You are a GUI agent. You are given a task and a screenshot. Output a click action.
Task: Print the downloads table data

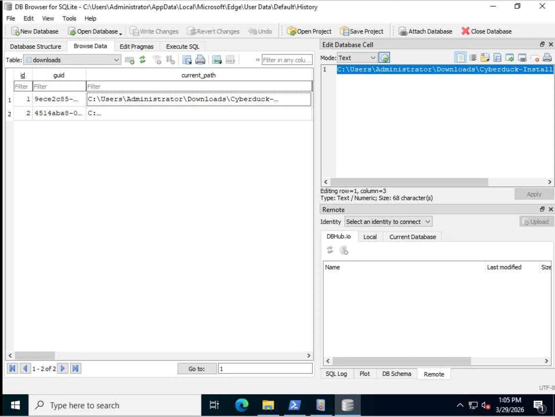click(200, 60)
